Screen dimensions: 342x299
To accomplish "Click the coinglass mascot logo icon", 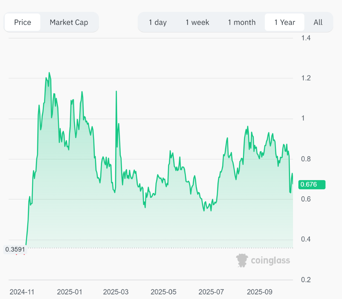I will coord(242,260).
